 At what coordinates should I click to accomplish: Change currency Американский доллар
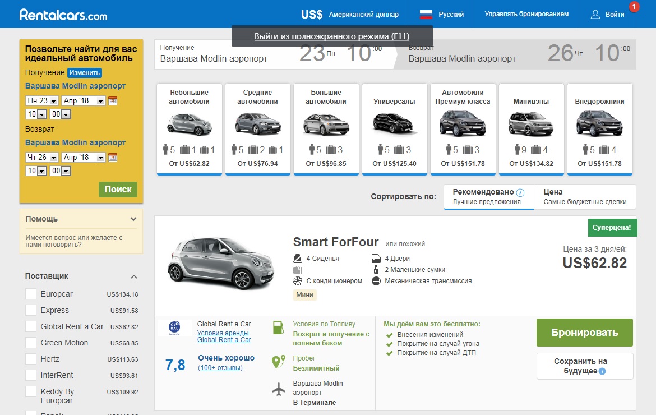coord(363,15)
